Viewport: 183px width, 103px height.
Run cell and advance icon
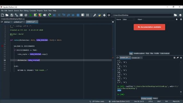40,15
